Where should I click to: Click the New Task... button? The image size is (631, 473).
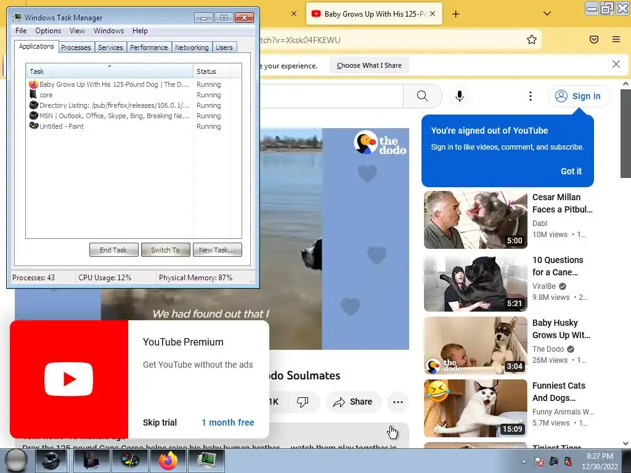[217, 250]
